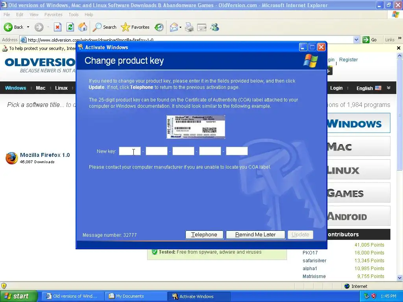Close the security information bar
The height and width of the screenshot is (302, 403).
(x=399, y=48)
